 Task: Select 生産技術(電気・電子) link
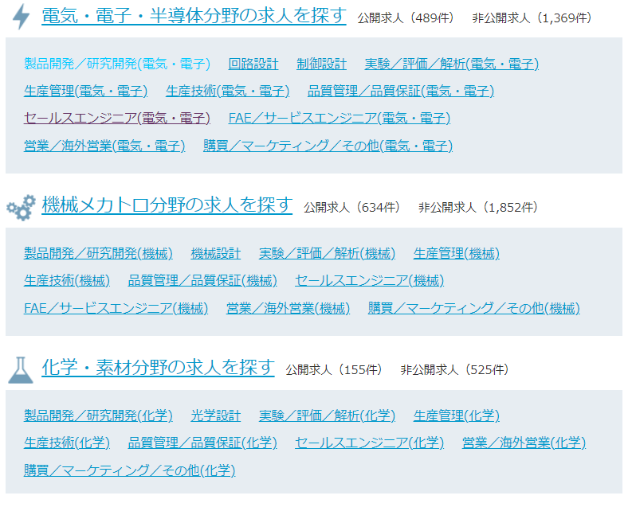227,91
